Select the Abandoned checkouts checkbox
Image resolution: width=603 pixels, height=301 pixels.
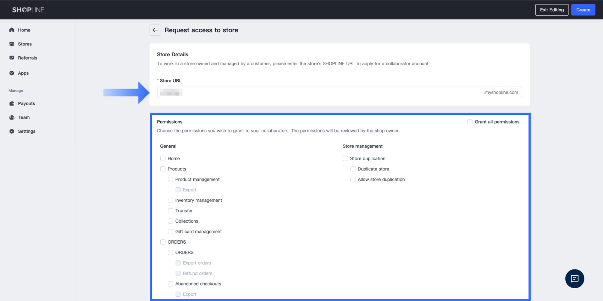170,284
